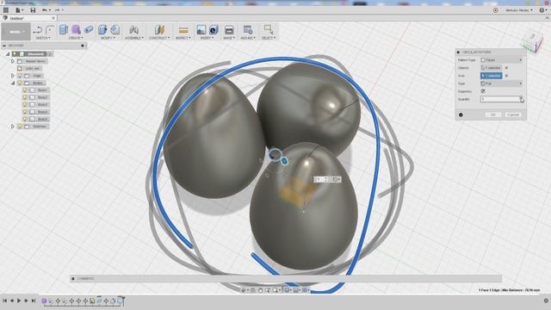Expand the Comments panel
551x310 pixels.
[72, 279]
